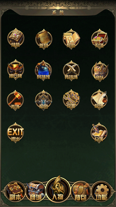Click the 军团 legion crest icon
Screen dimensions: 116x207
43,100
